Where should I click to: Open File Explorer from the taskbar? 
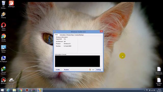[x=14, y=90]
